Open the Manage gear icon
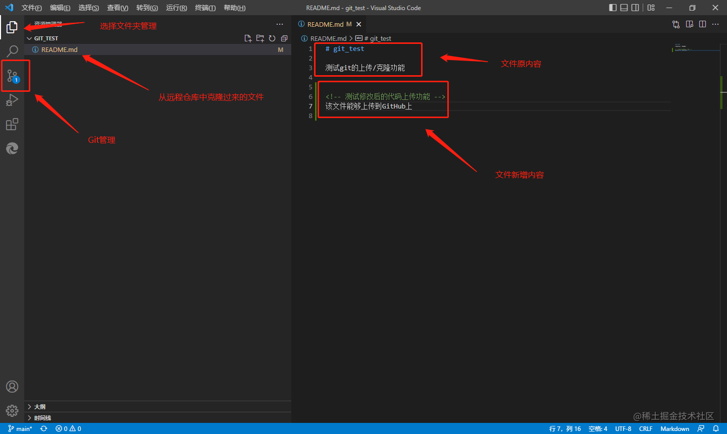This screenshot has width=727, height=434. pyautogui.click(x=12, y=411)
